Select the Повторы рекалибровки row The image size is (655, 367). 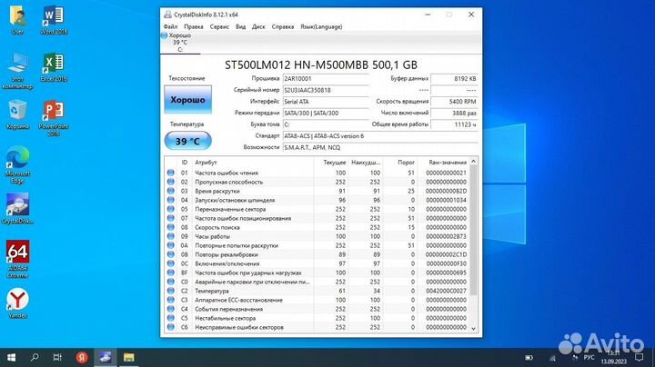pyautogui.click(x=317, y=254)
